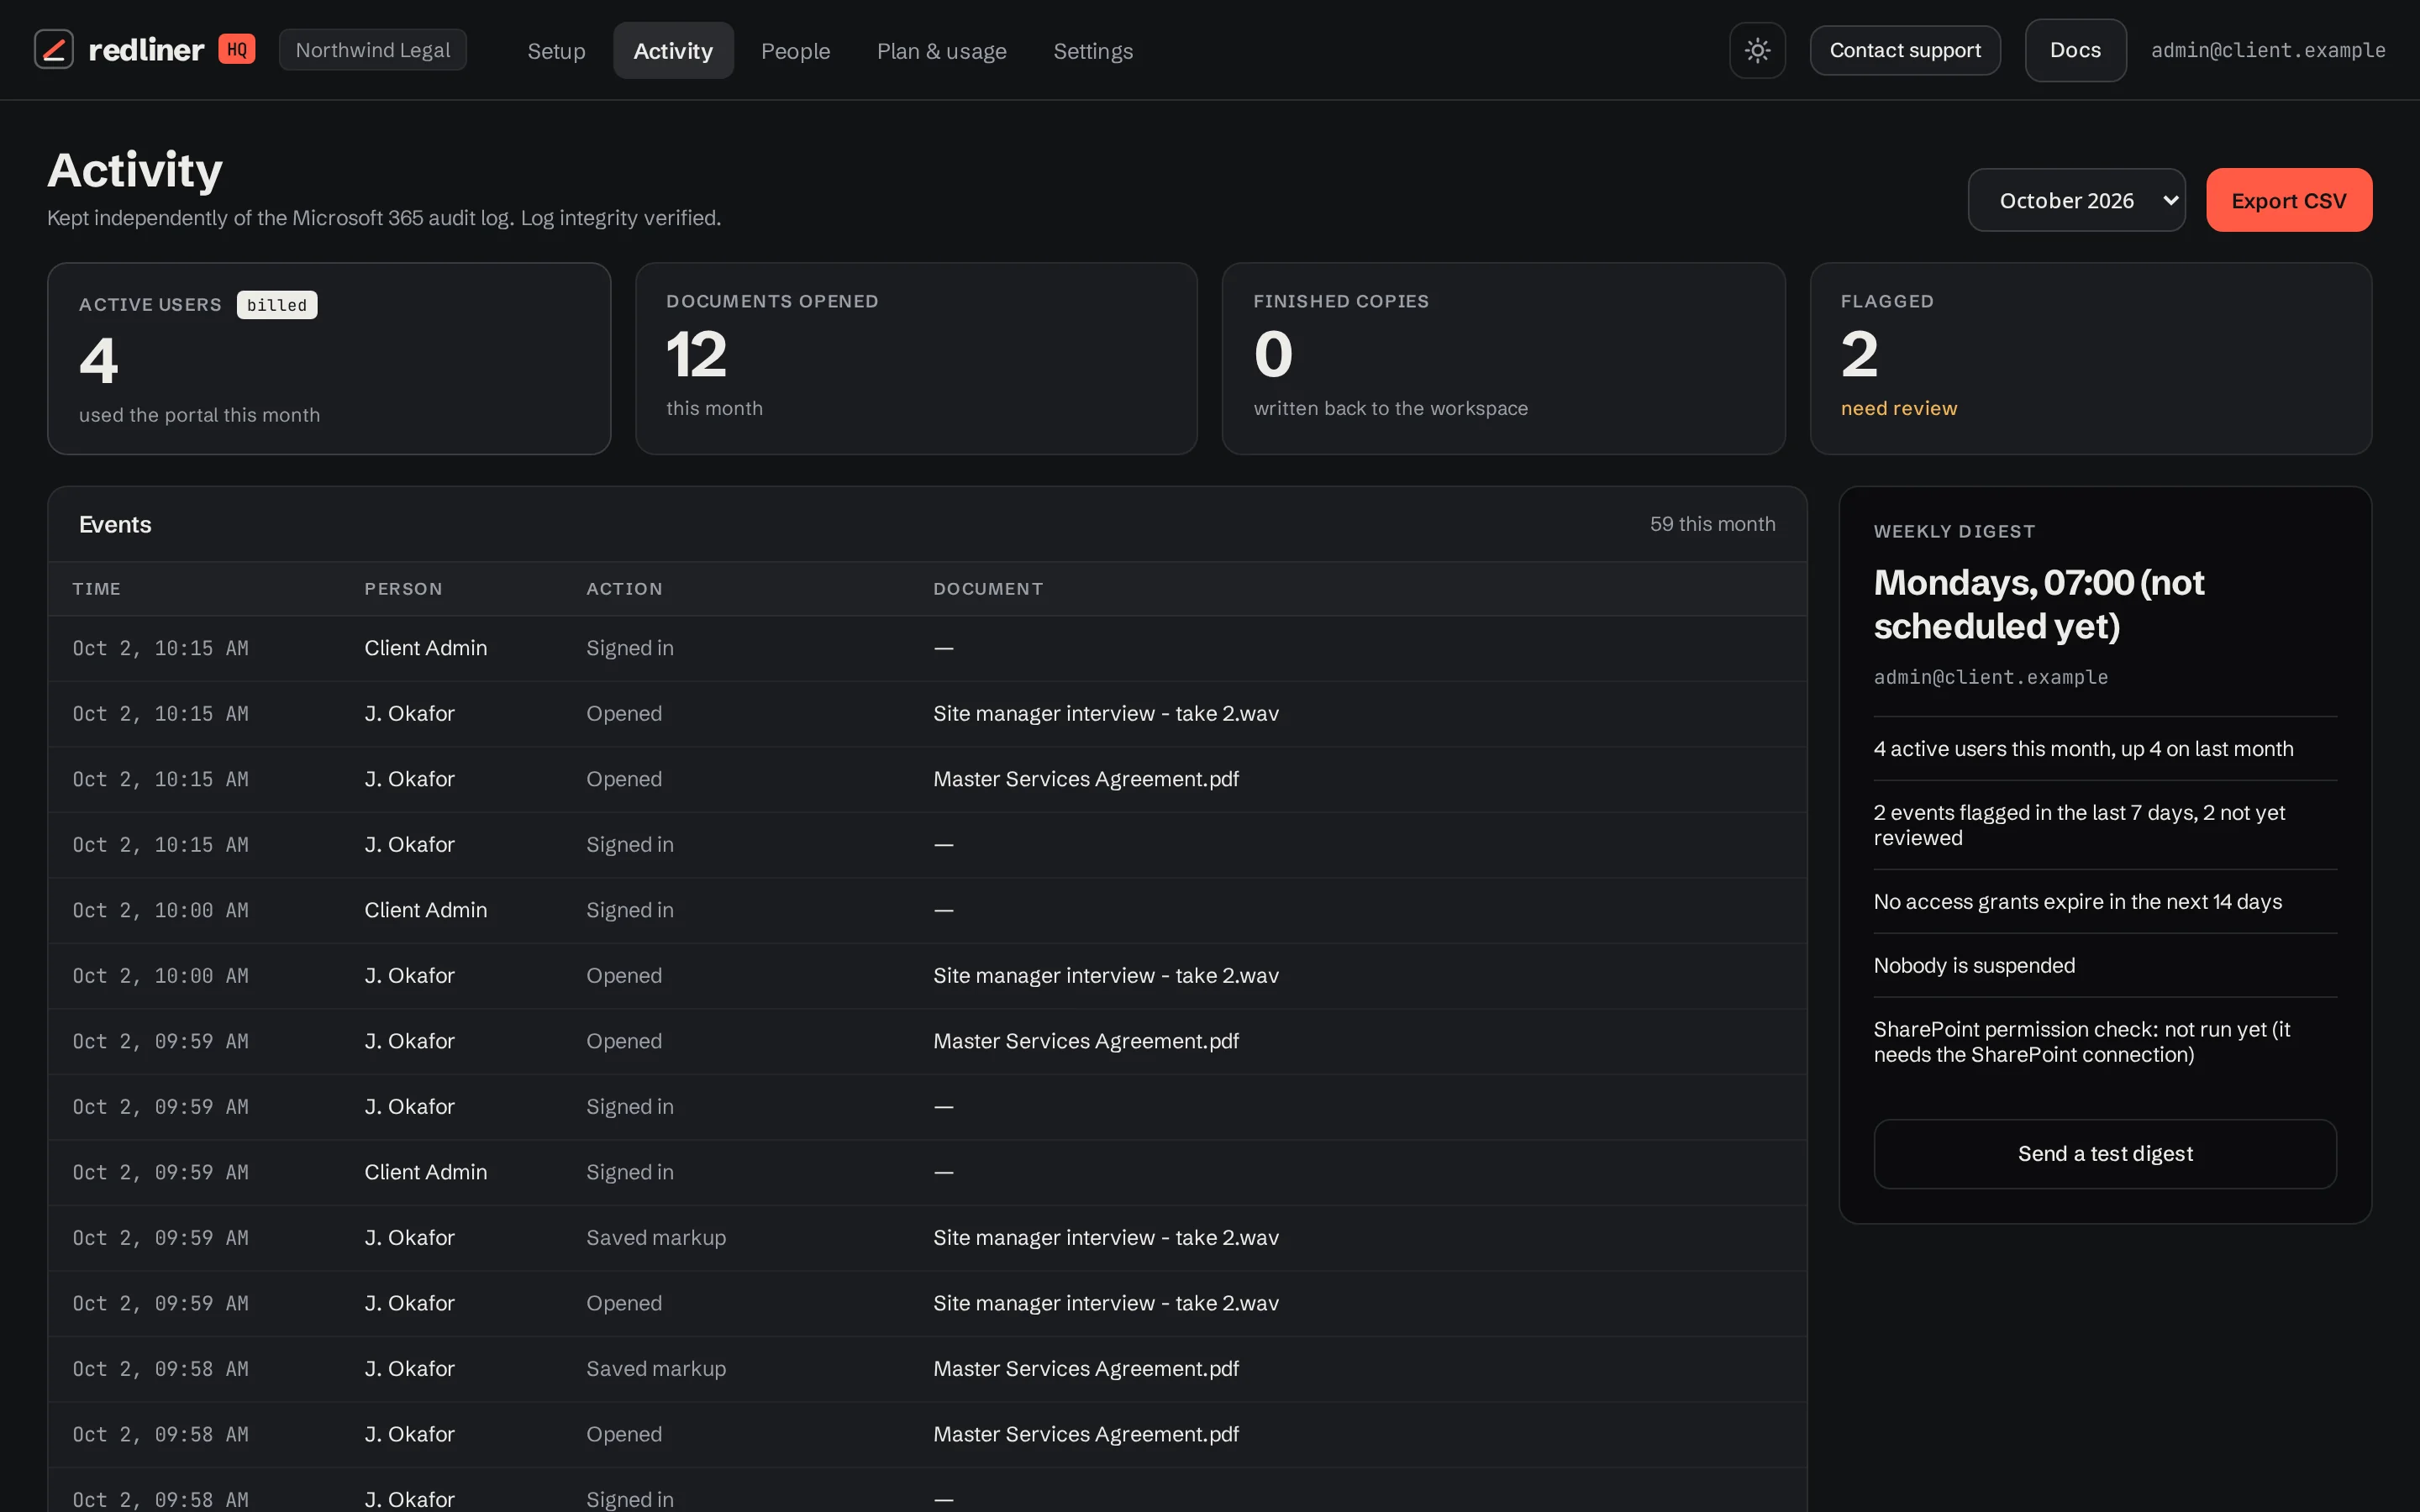The image size is (2420, 1512).
Task: Click the redliner logo icon
Action: [x=54, y=50]
